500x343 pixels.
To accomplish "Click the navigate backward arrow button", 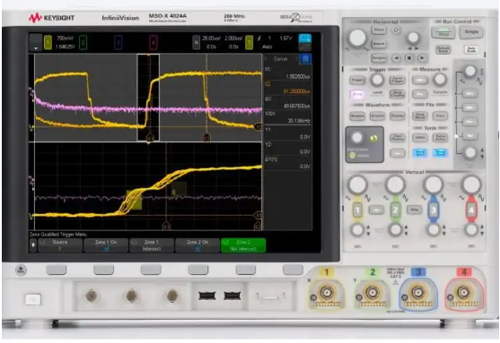I will point(396,58).
